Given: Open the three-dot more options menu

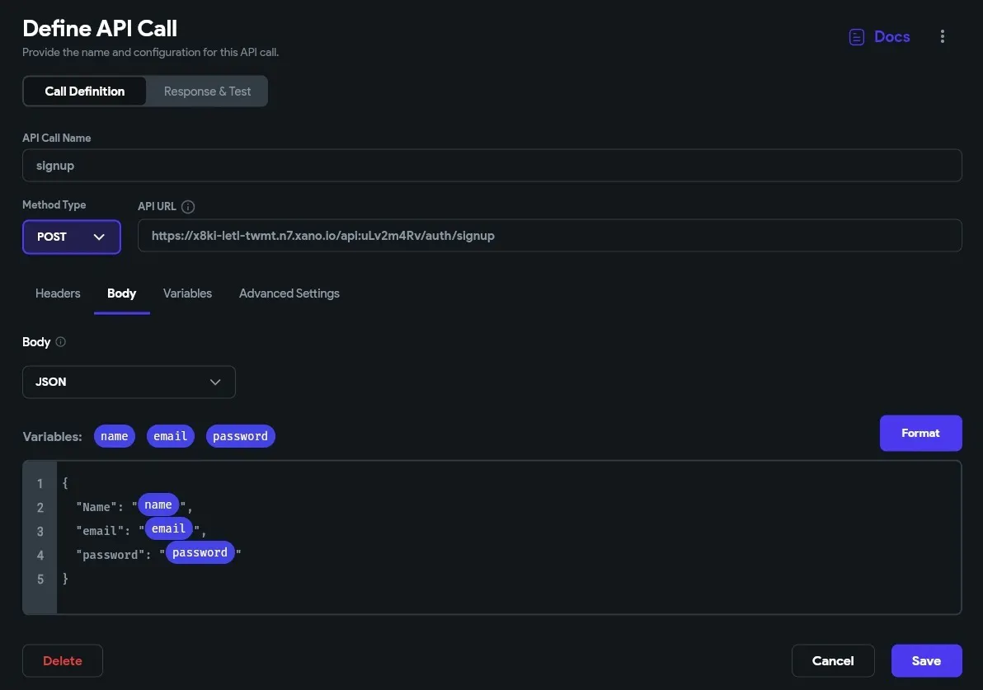Looking at the screenshot, I should (x=943, y=37).
